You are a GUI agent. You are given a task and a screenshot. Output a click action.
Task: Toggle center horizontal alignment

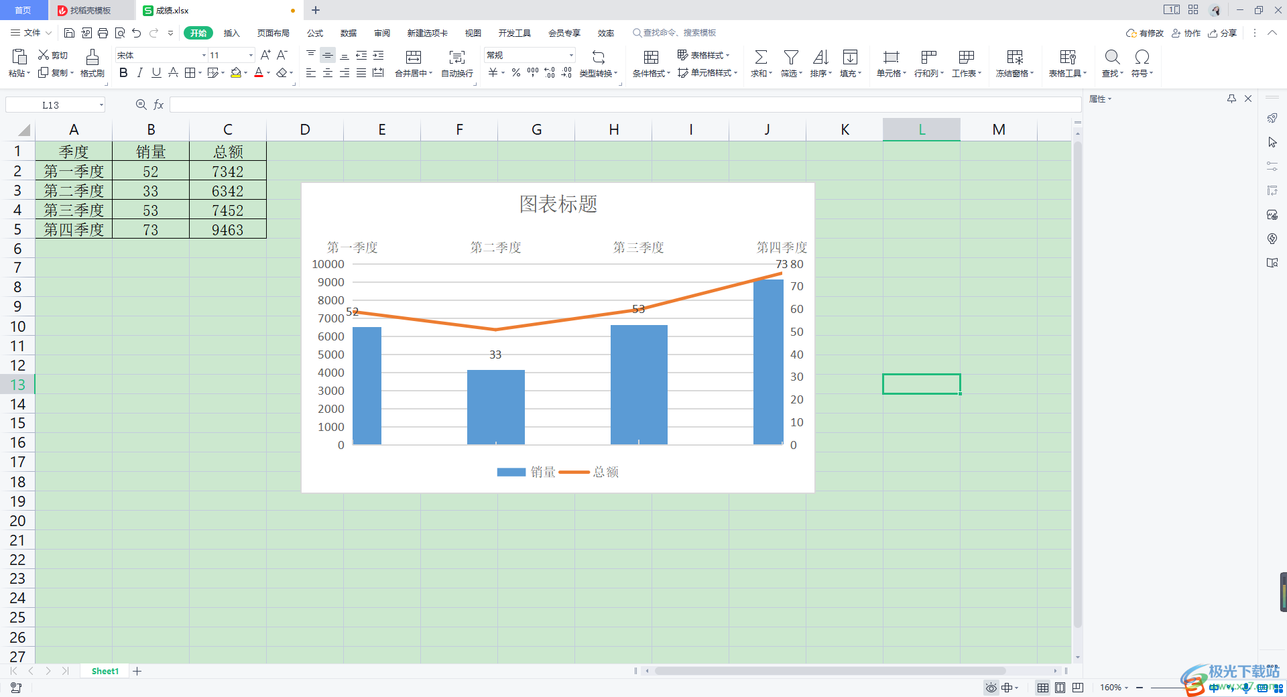point(328,72)
